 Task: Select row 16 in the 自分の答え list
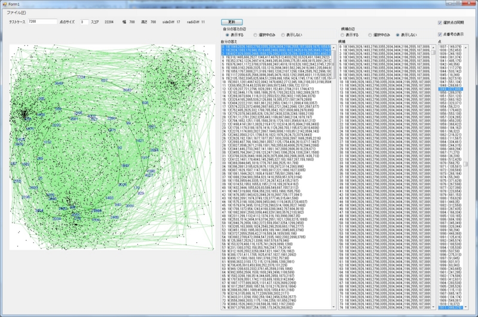pyautogui.click(x=276, y=103)
